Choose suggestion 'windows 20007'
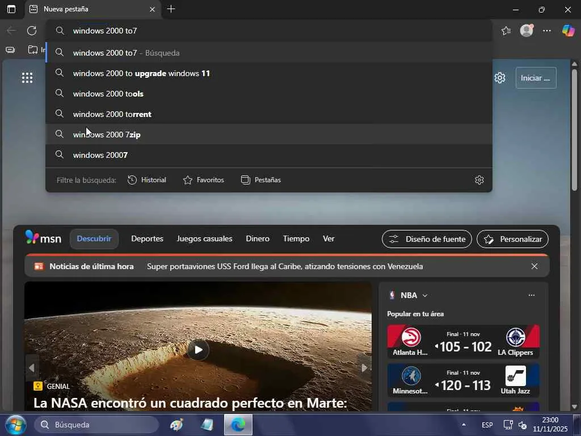This screenshot has height=436, width=581. pos(269,154)
